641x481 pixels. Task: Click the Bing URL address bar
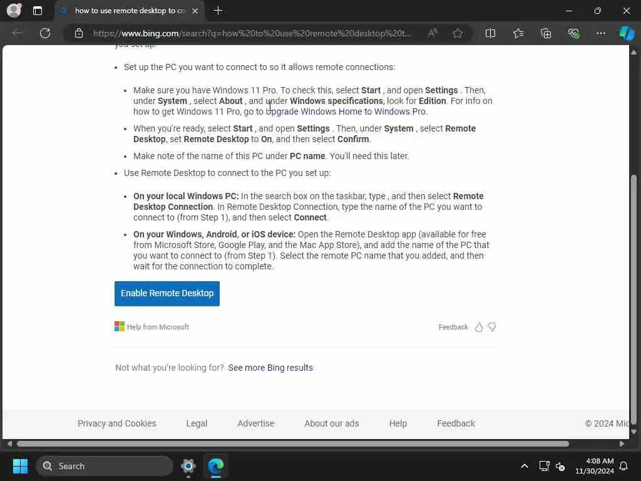[252, 33]
